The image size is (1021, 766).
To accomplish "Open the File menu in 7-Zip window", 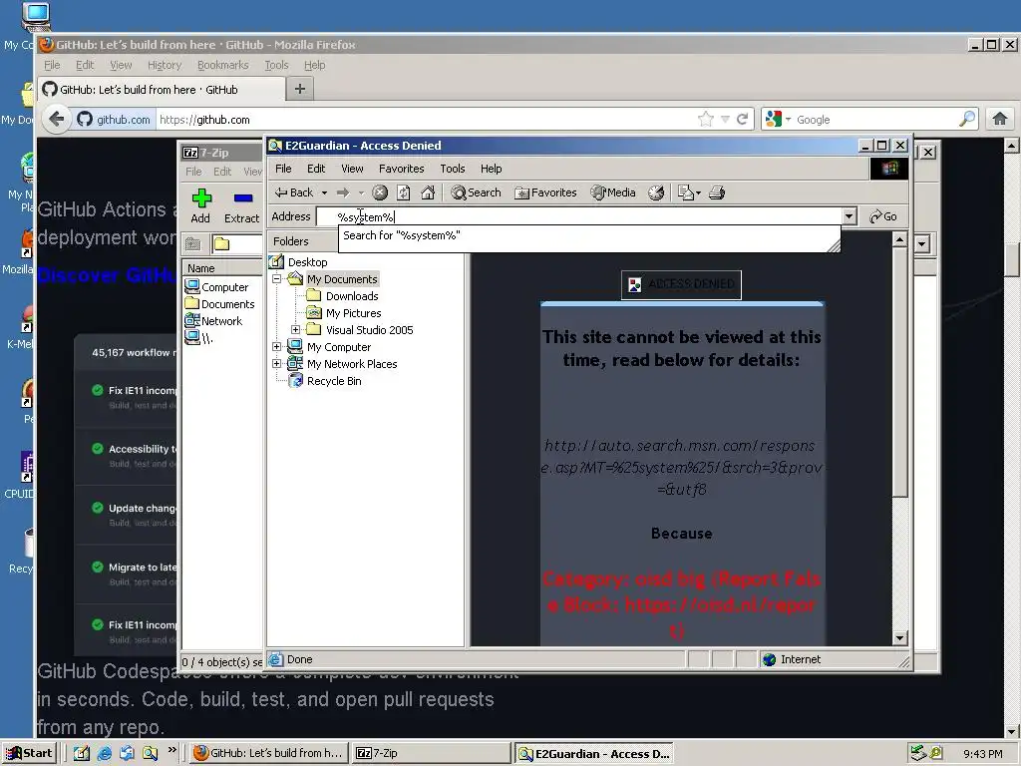I will click(193, 172).
